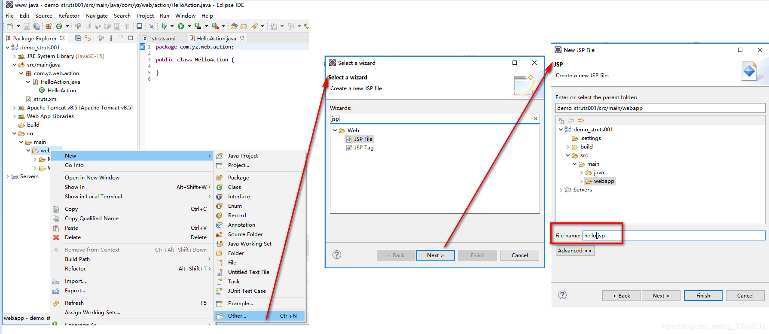Click the Open Type toolbar icon

pyautogui.click(x=234, y=26)
